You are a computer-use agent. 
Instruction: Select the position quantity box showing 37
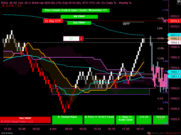[71, 39]
